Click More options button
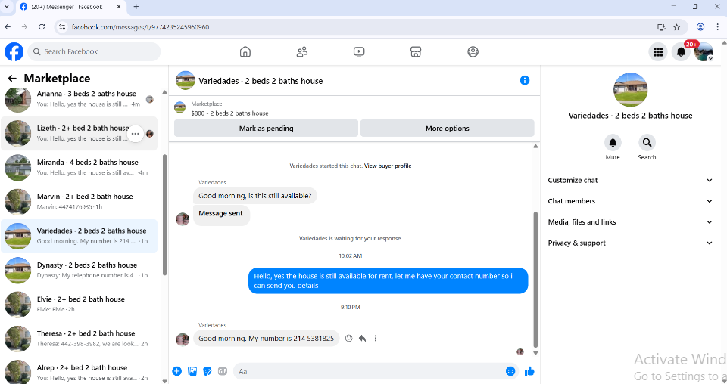This screenshot has height=384, width=727. [x=448, y=129]
